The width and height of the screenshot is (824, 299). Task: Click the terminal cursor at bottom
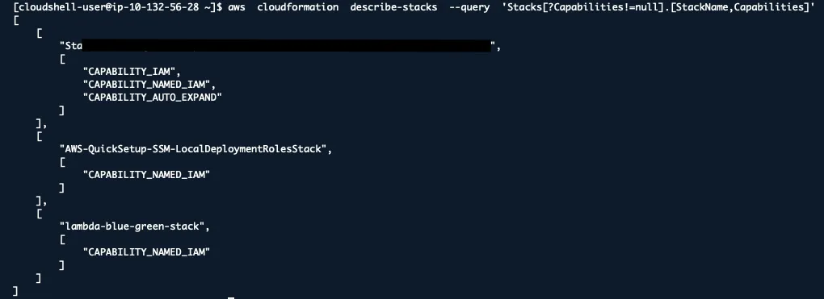click(x=231, y=298)
